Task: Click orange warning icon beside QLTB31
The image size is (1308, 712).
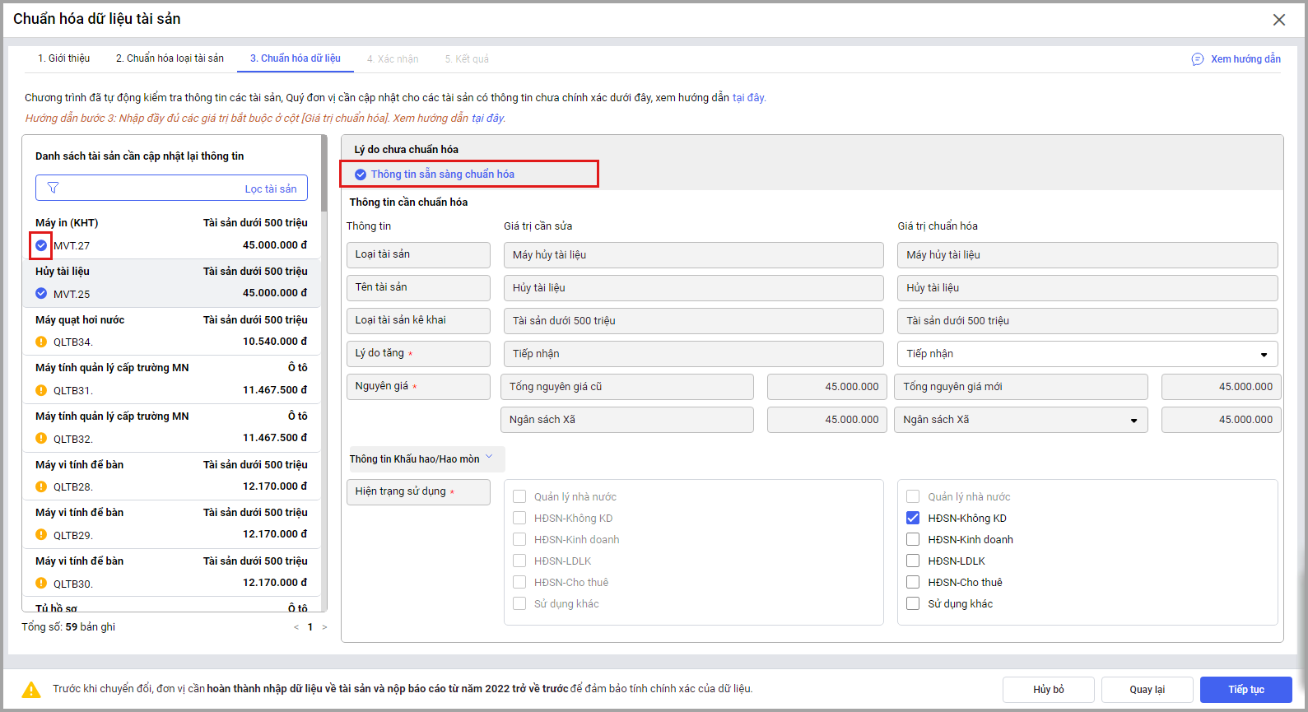Action: pos(41,390)
